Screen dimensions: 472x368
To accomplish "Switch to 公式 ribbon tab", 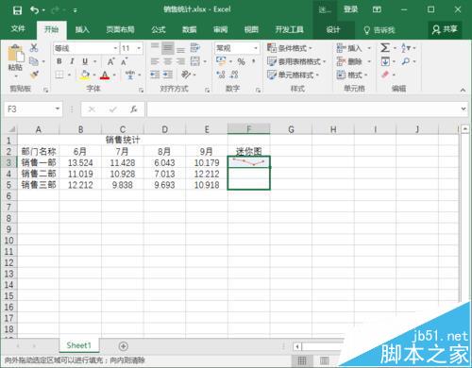I will click(x=159, y=30).
